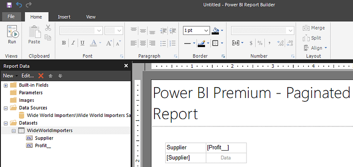Click Edit... in Report Data toolbar

(x=28, y=76)
